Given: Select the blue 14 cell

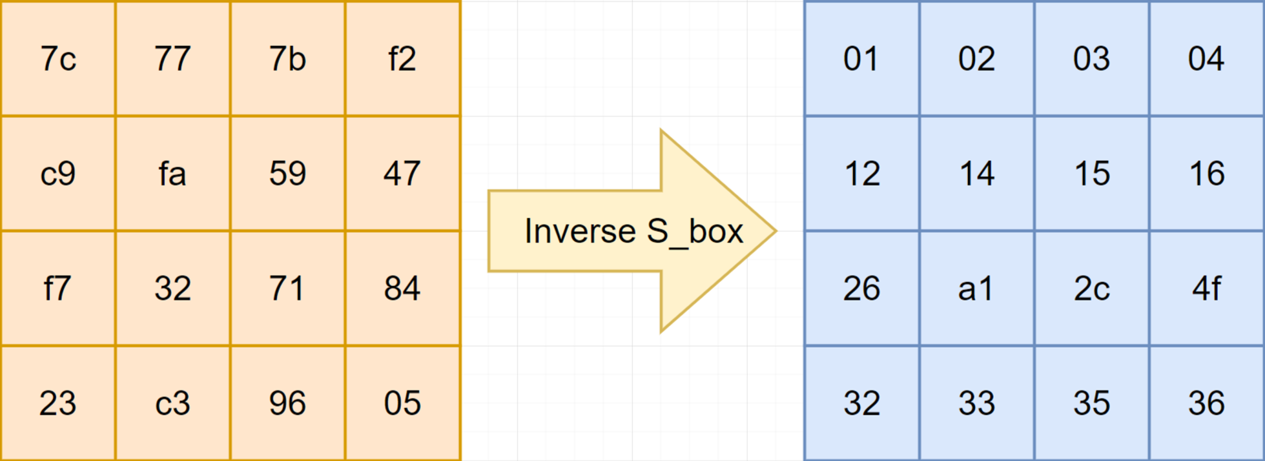Looking at the screenshot, I should 976,174.
